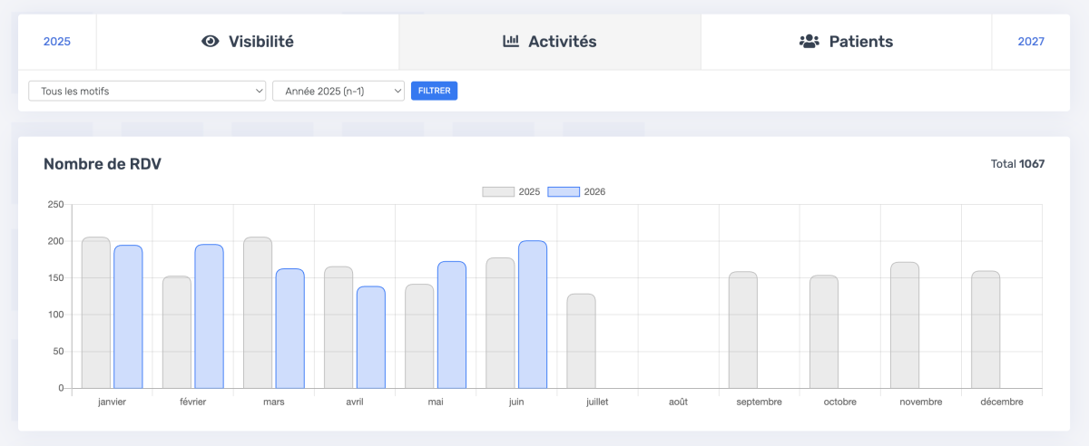Click the grey 2025 bar for juillet
The width and height of the screenshot is (1089, 446).
pos(582,341)
